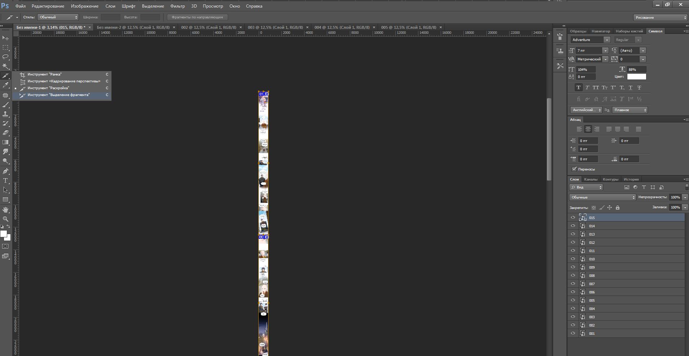Click the background color swatch
The image size is (689, 356).
pos(8,238)
